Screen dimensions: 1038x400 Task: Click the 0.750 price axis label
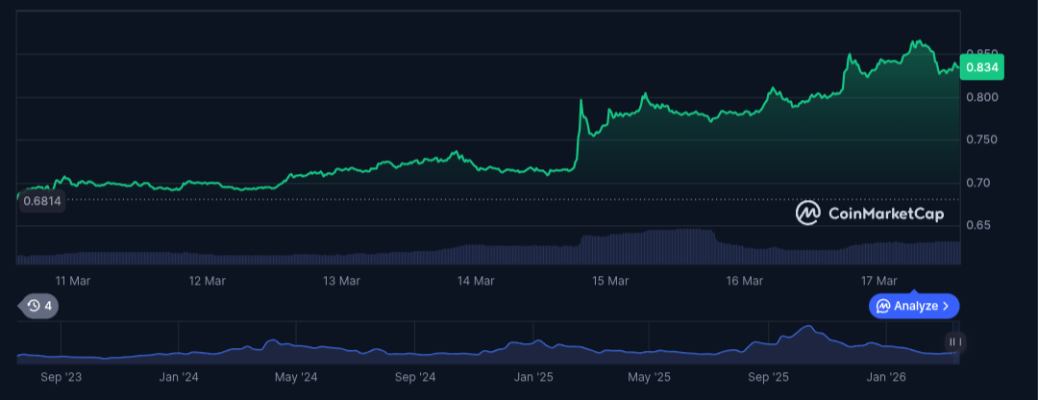pos(980,139)
